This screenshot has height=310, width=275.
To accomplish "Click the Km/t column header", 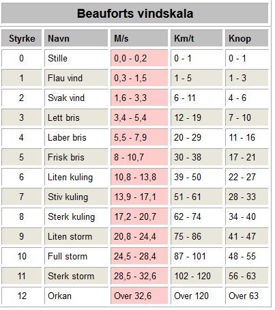I will [x=197, y=38].
